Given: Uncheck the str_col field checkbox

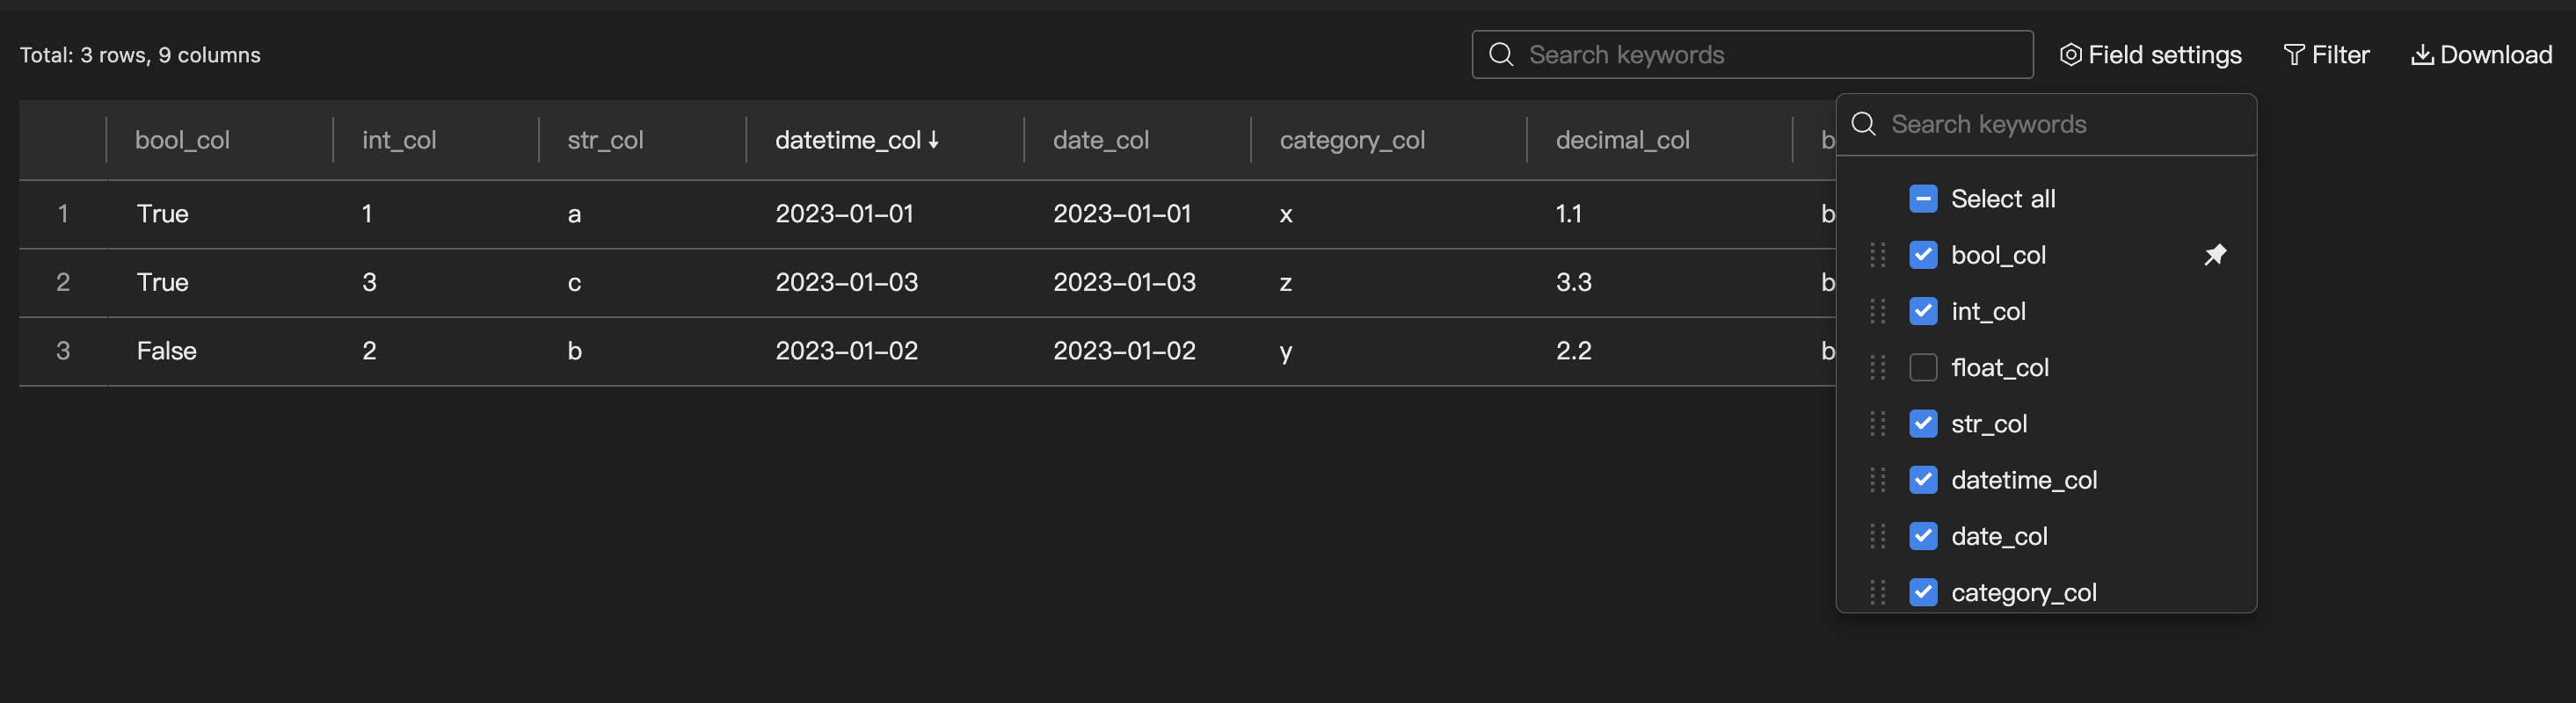Looking at the screenshot, I should (x=1922, y=424).
